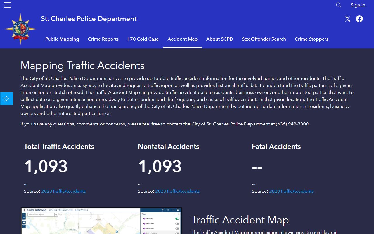Open source link under Nonfatal Accidents
The image size is (374, 234).
click(177, 191)
